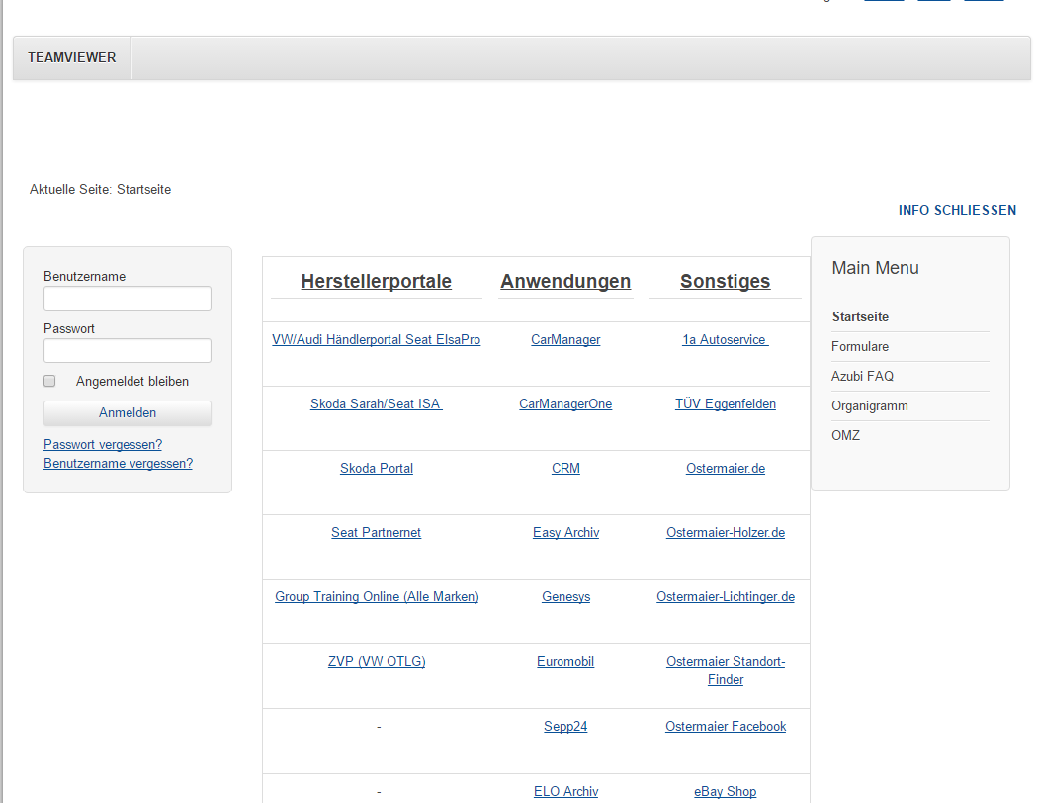This screenshot has height=803, width=1037.
Task: Open the CarManagerOne link
Action: pyautogui.click(x=565, y=403)
